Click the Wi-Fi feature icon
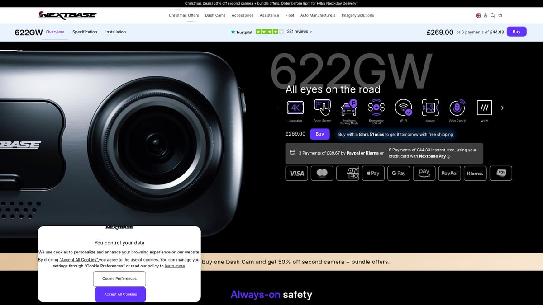The height and width of the screenshot is (305, 543). click(x=403, y=108)
